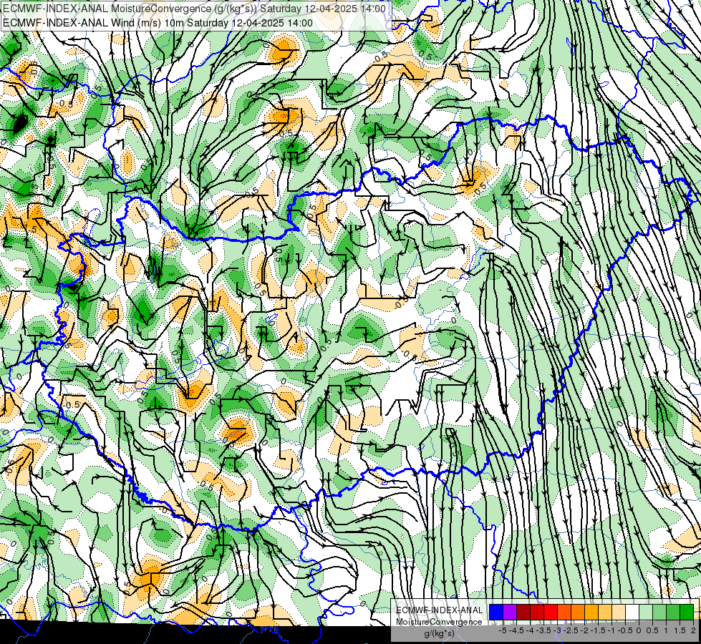The width and height of the screenshot is (701, 644).
Task: Click the -3.5 tick label on the legend
Action: point(543,630)
